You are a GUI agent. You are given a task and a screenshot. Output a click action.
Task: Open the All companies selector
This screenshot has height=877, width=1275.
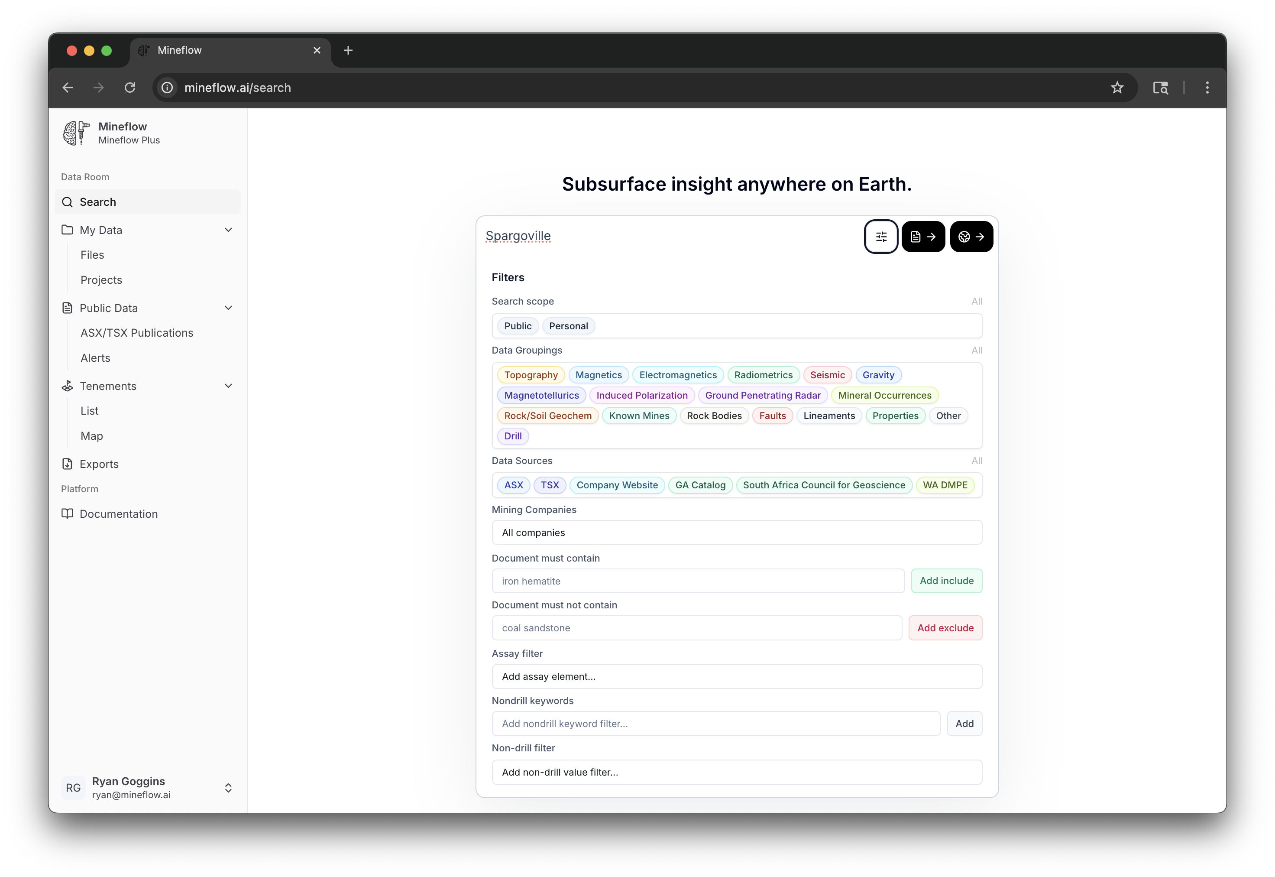pos(736,532)
